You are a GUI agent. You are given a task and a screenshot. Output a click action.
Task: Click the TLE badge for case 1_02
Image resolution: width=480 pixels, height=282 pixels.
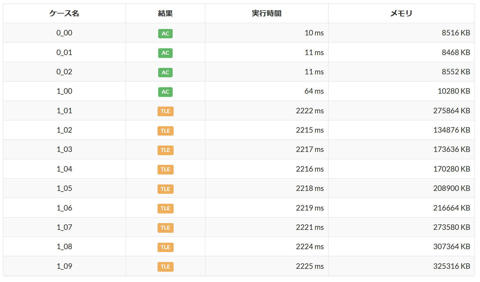(165, 131)
